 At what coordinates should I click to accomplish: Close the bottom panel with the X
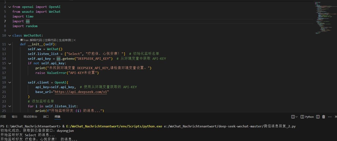(336, 117)
